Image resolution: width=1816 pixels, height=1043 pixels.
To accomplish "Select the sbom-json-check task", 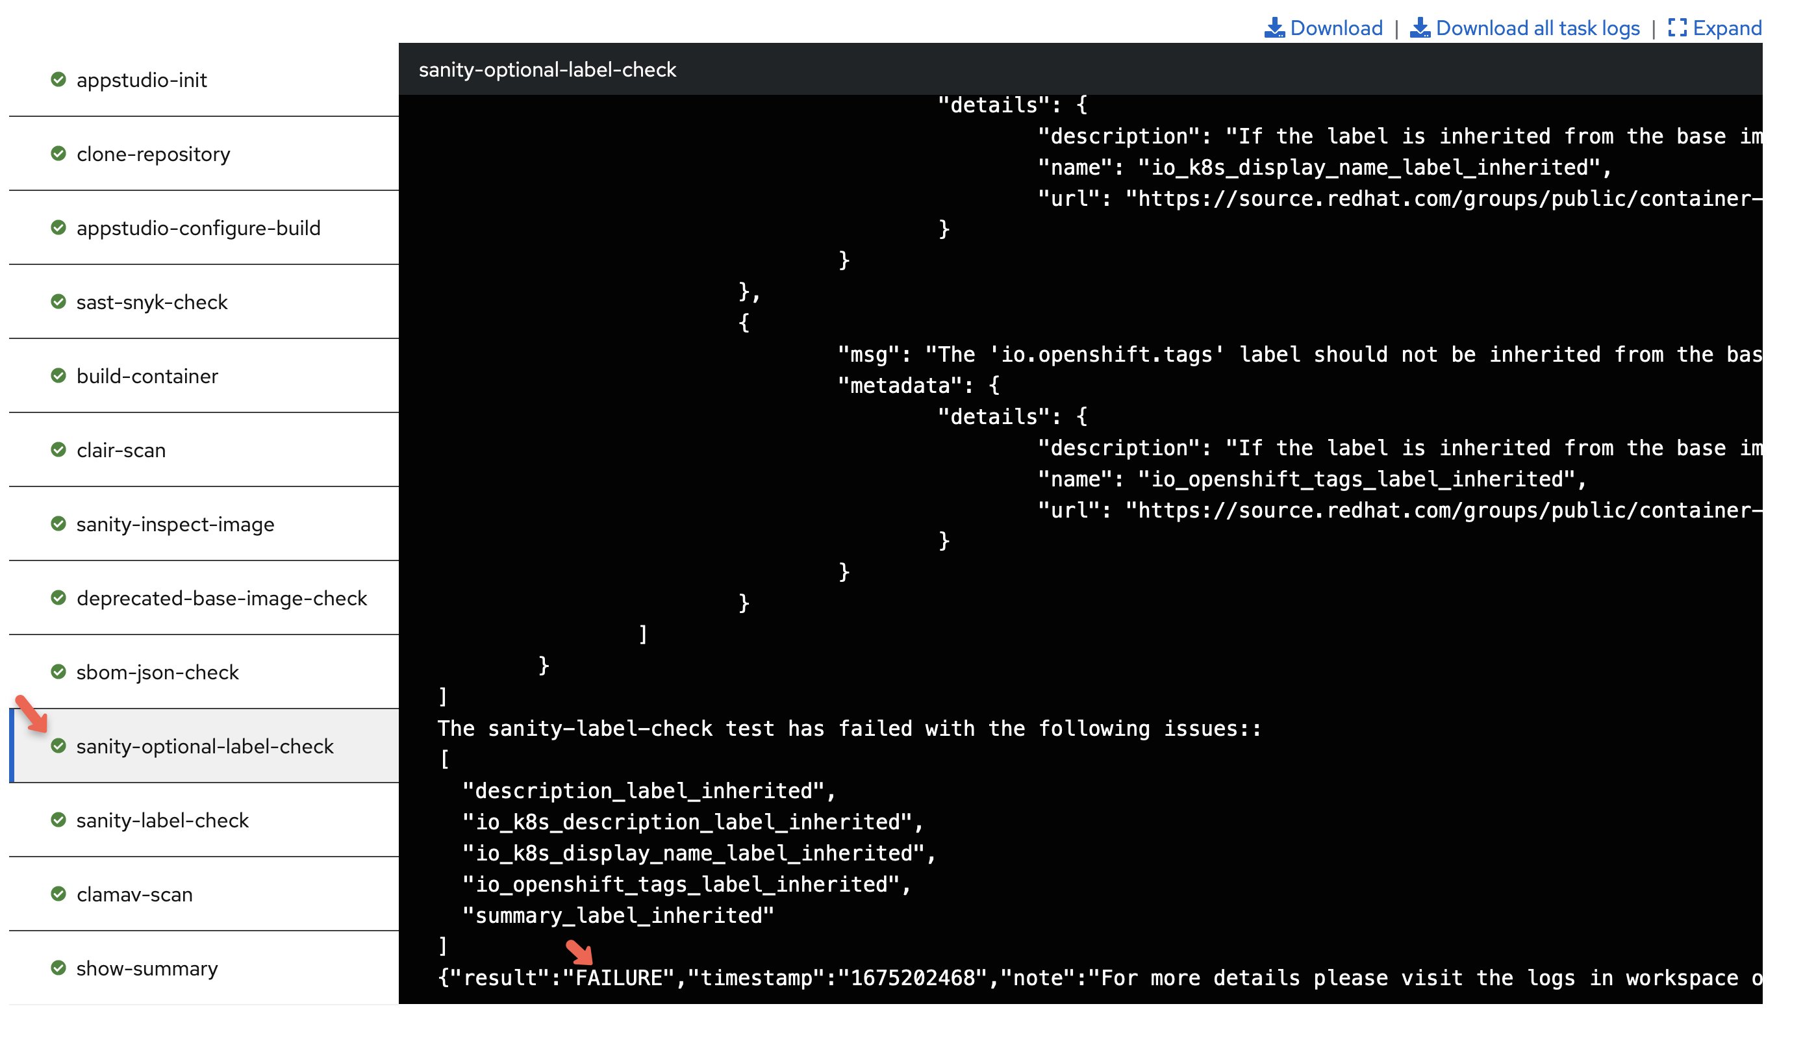I will [157, 672].
